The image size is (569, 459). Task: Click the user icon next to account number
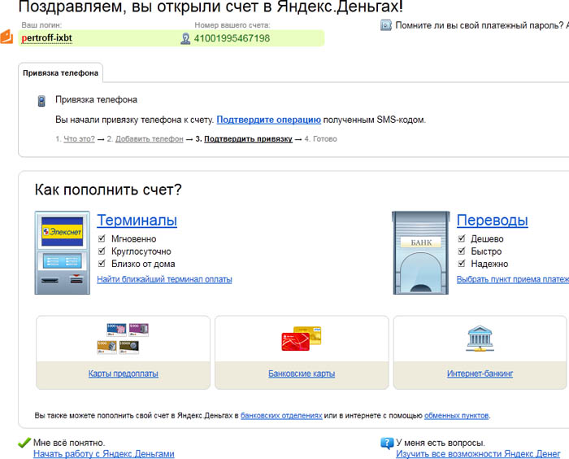[185, 38]
